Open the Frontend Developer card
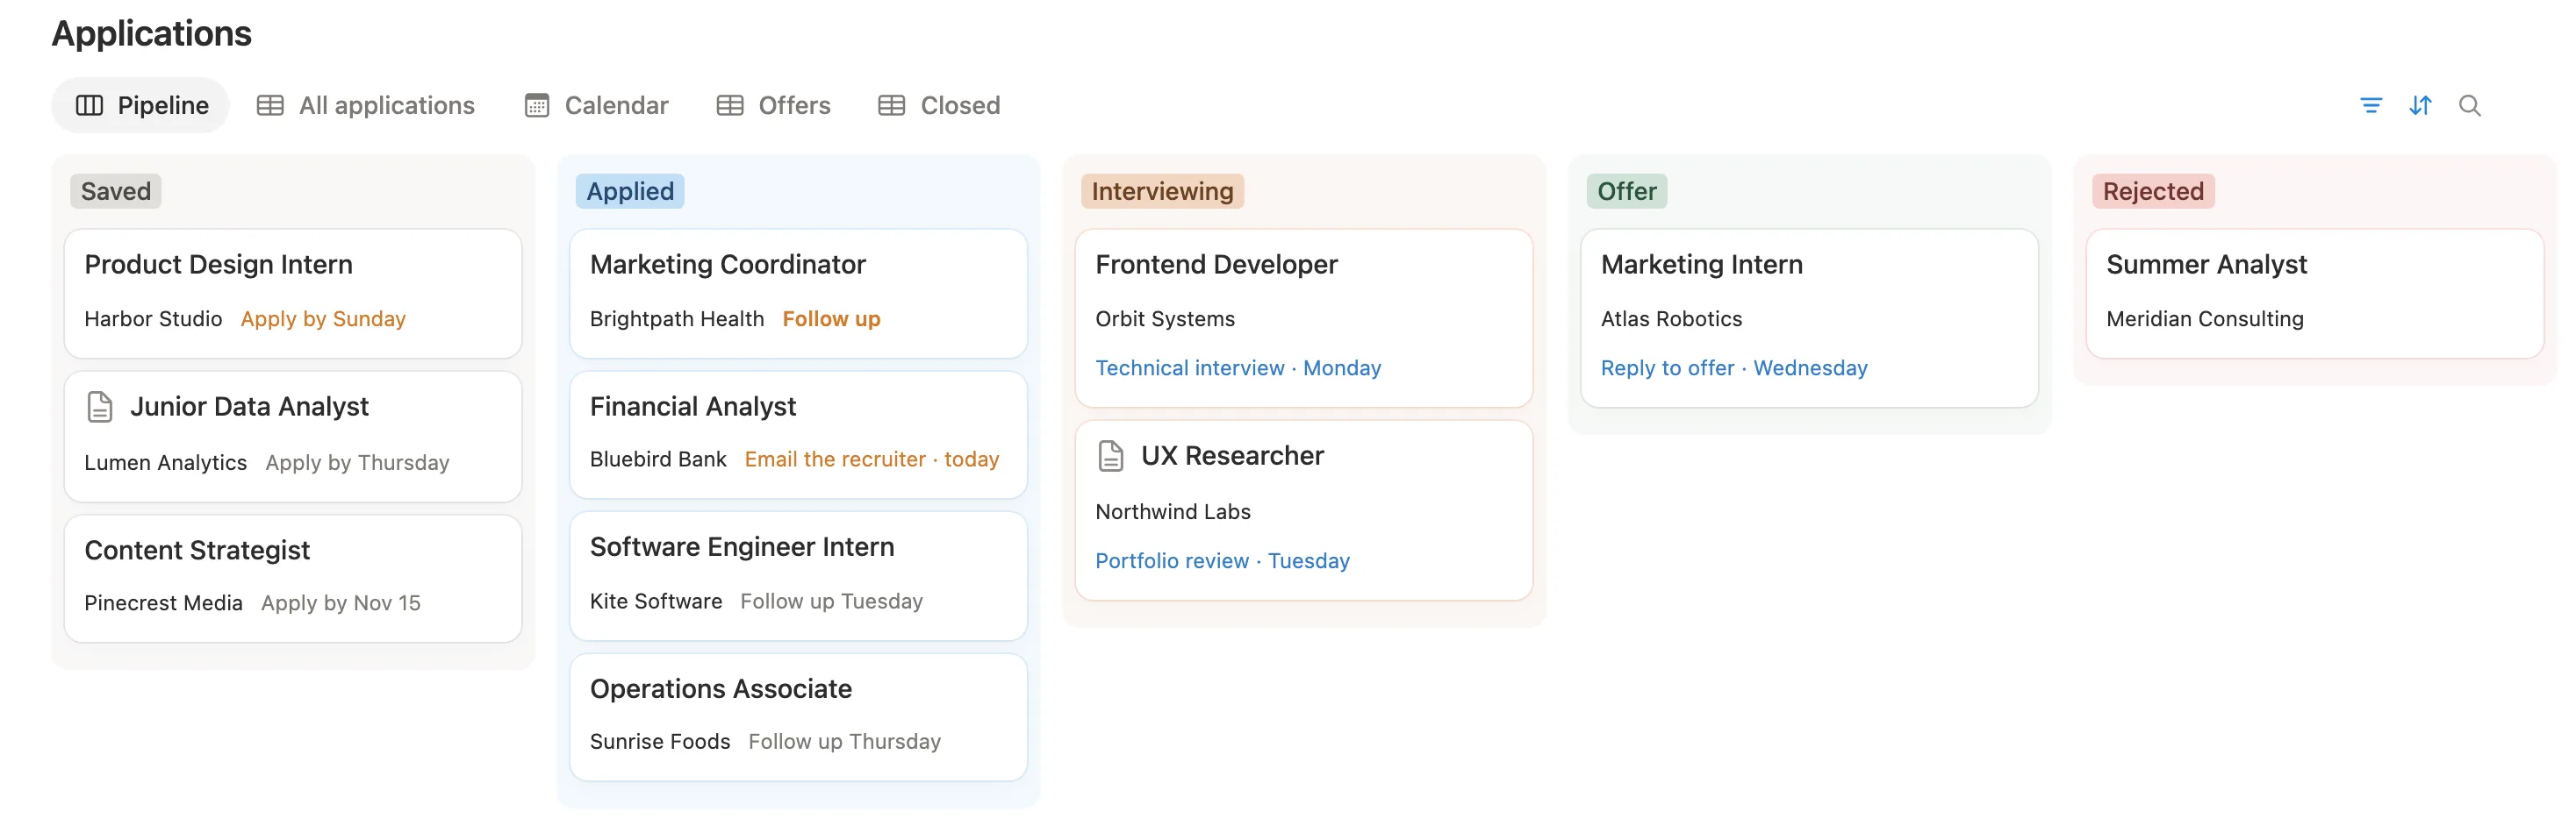Image resolution: width=2576 pixels, height=833 pixels. (1303, 317)
